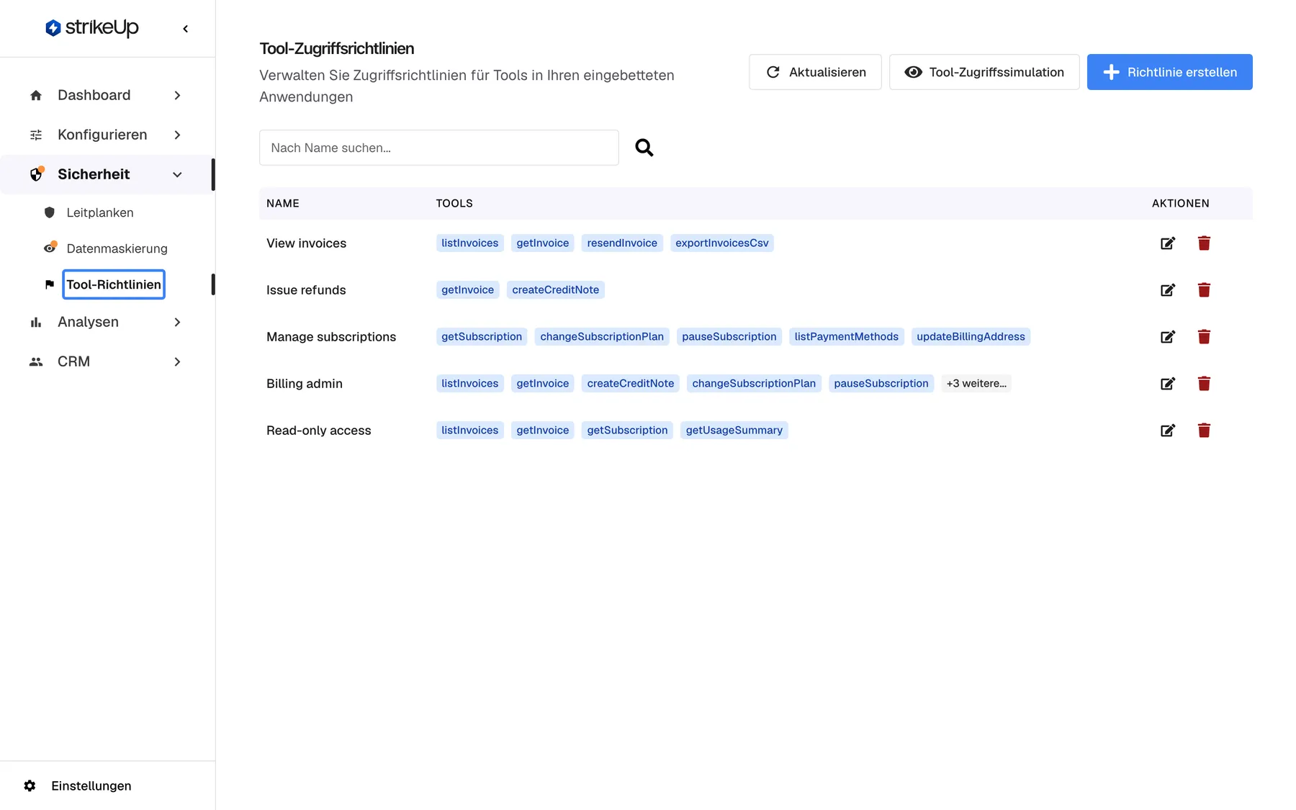Collapse the sidebar with the arrow icon
The width and height of the screenshot is (1296, 810).
click(x=186, y=29)
